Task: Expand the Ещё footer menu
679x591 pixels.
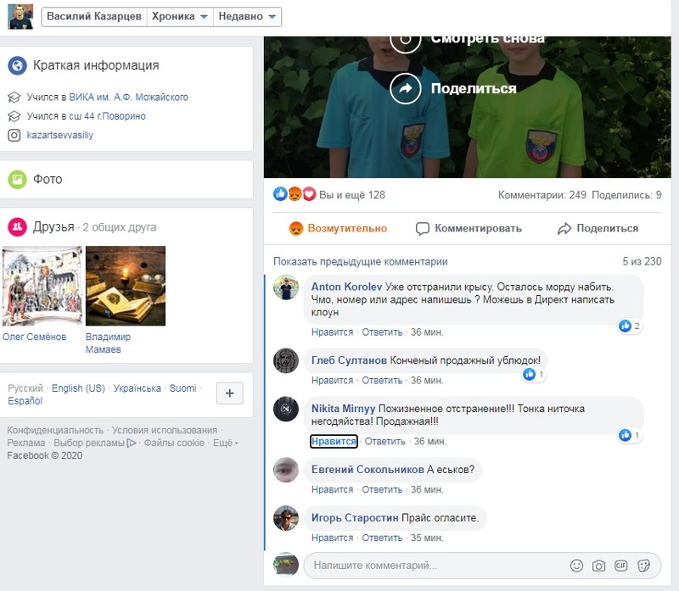Action: [x=224, y=443]
